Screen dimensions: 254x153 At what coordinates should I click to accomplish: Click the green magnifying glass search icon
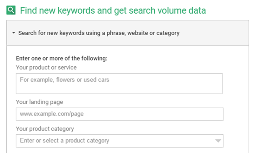(11, 10)
